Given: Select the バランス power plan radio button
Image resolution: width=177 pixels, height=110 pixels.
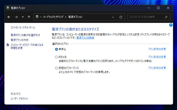Looking at the screenshot, I should 56,57.
